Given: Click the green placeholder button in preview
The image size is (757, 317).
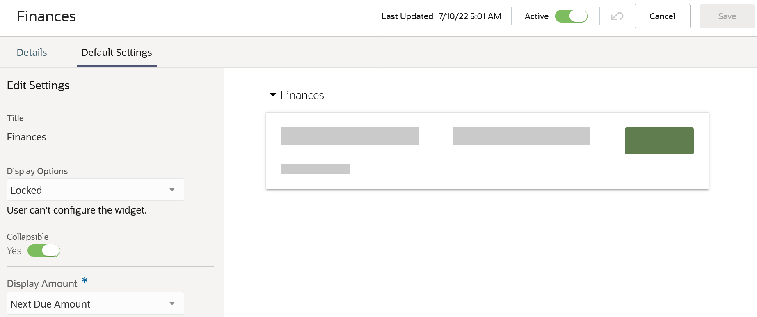Looking at the screenshot, I should (659, 141).
